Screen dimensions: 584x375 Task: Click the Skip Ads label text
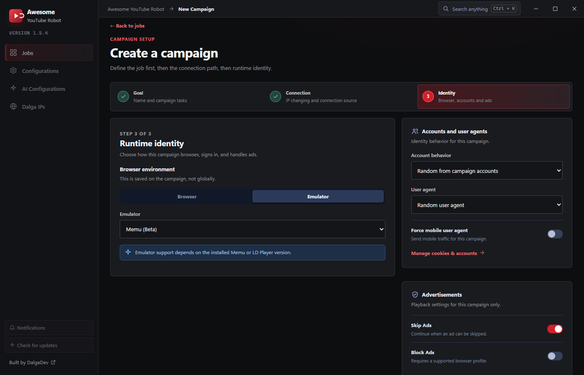pos(421,325)
